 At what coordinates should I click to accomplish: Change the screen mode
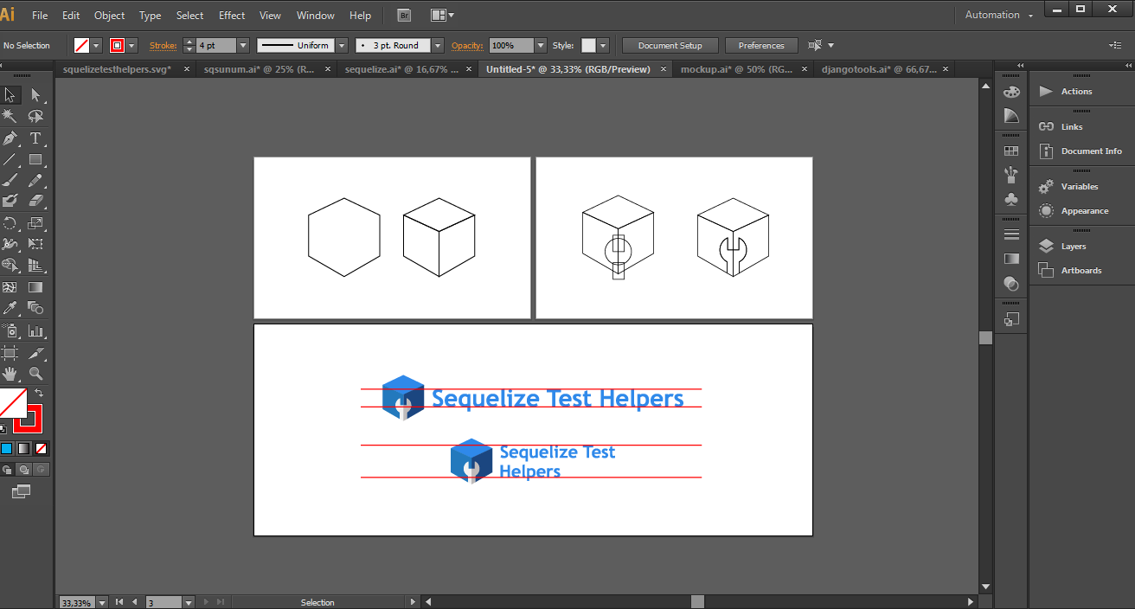(21, 491)
